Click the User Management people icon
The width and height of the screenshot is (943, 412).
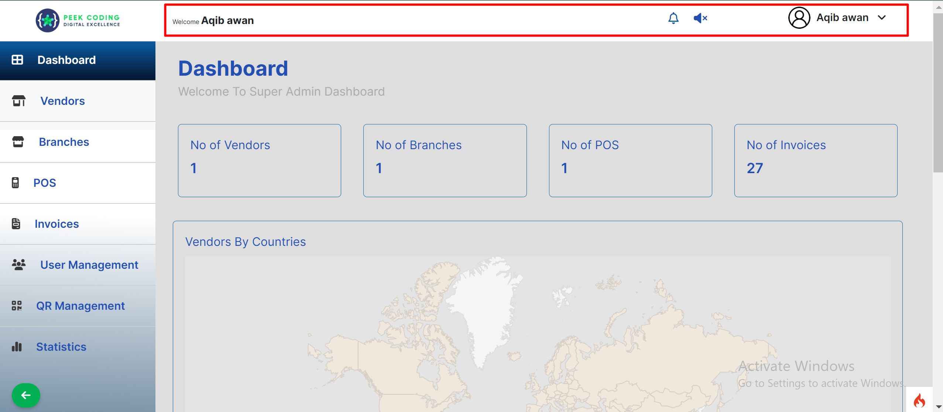click(18, 265)
